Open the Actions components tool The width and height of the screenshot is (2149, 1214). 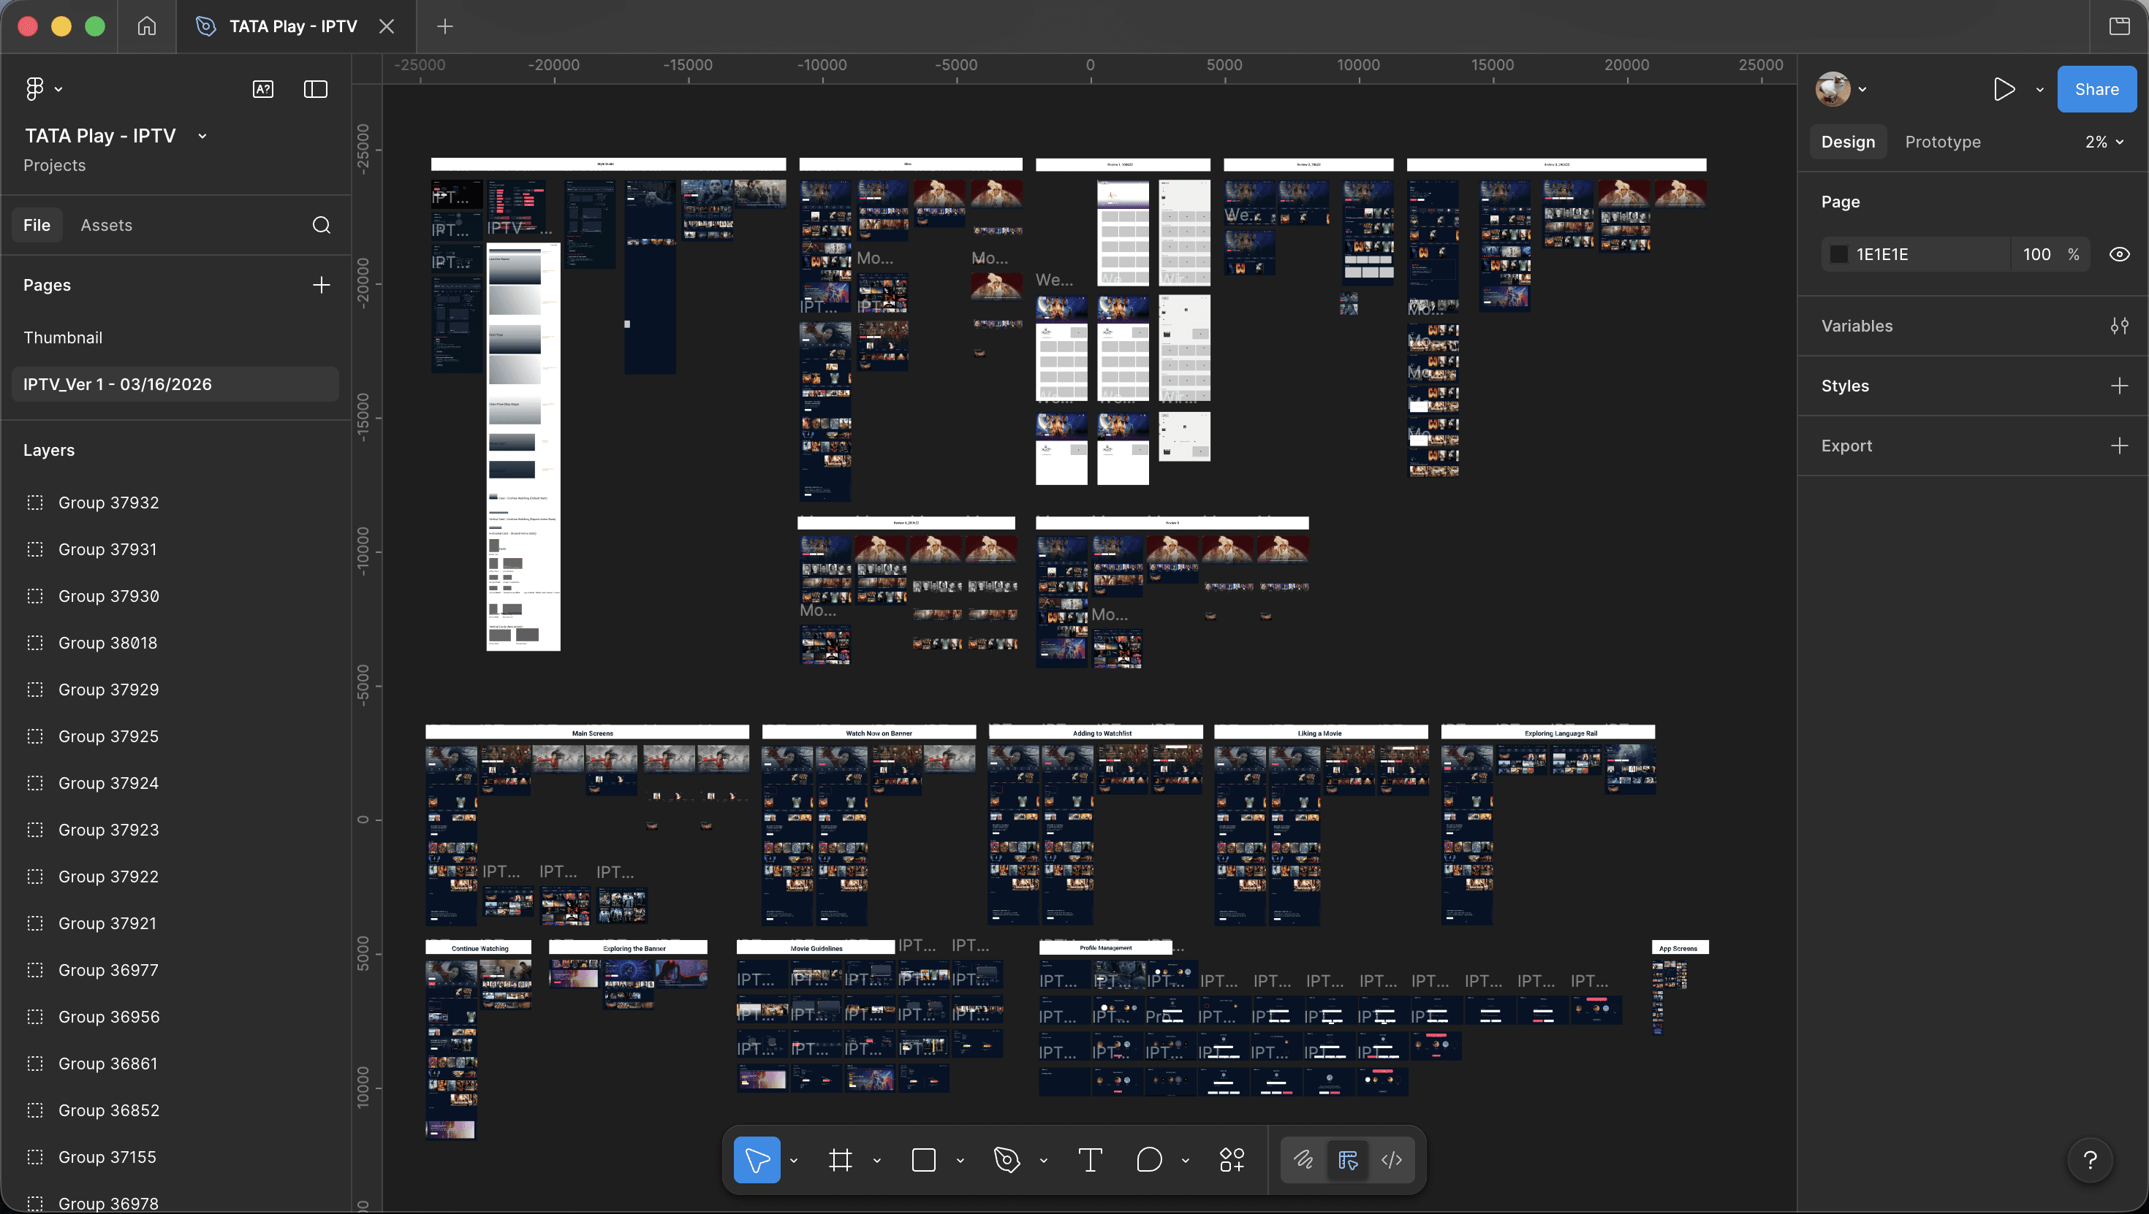[x=1232, y=1160]
